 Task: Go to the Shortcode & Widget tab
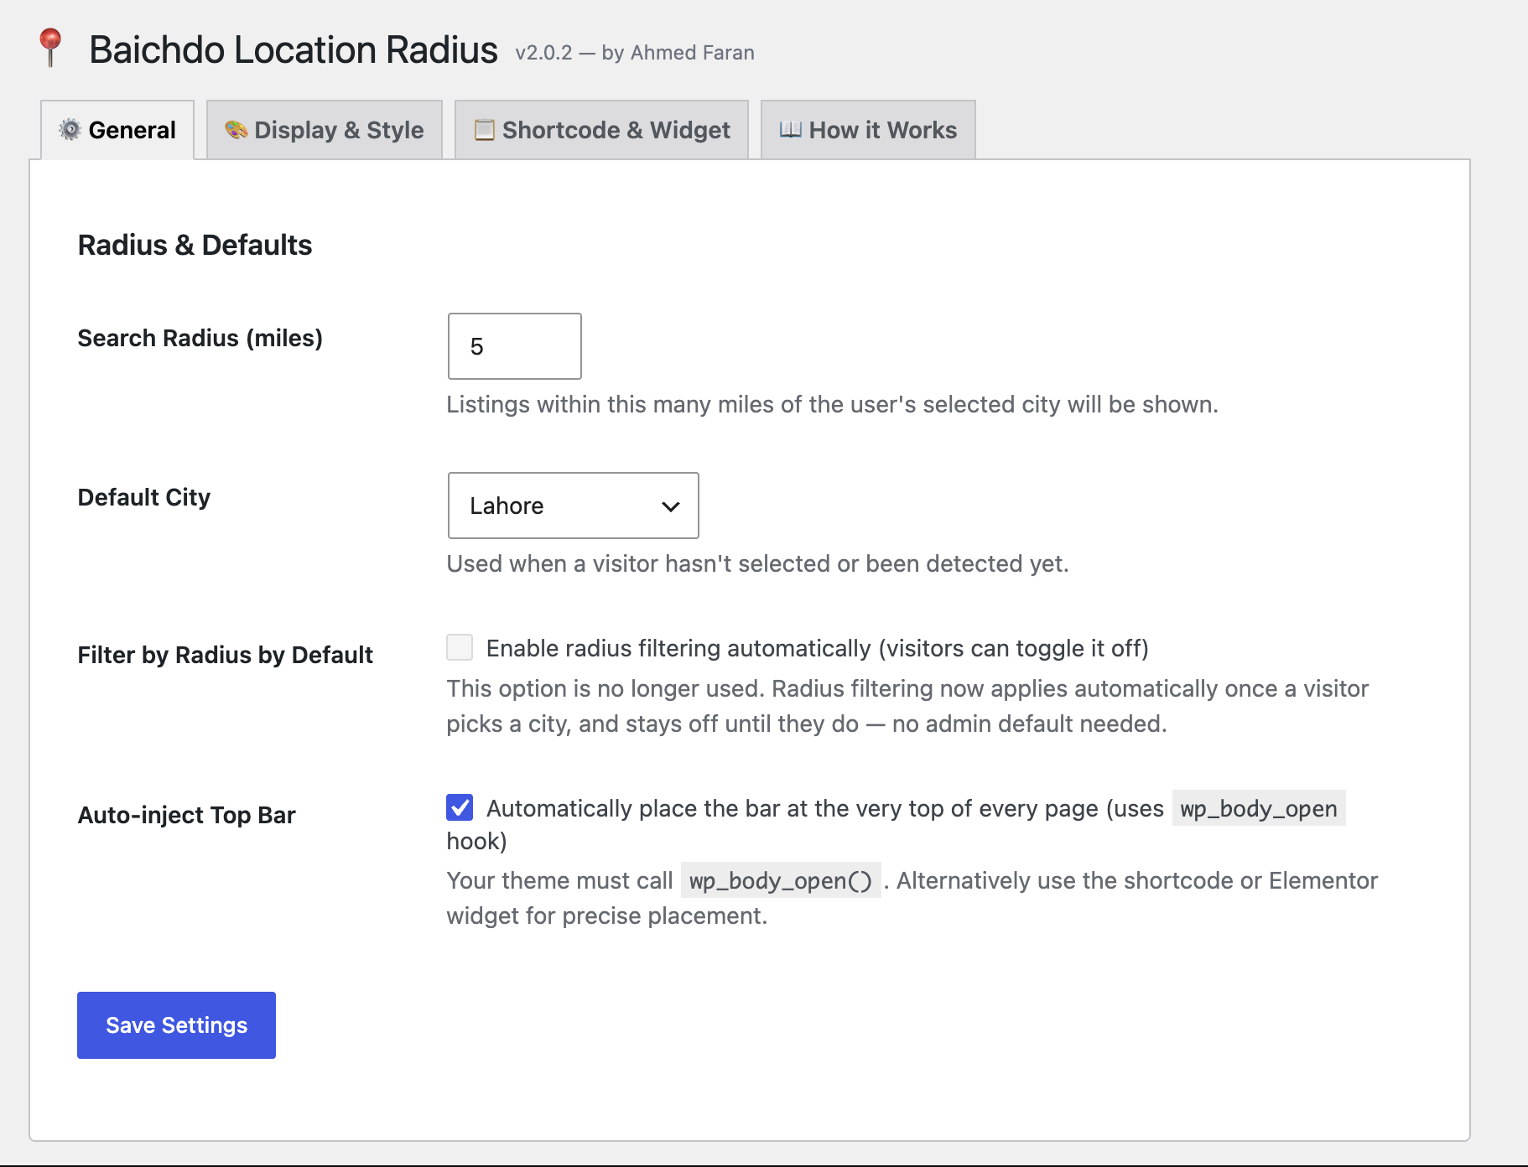click(601, 130)
